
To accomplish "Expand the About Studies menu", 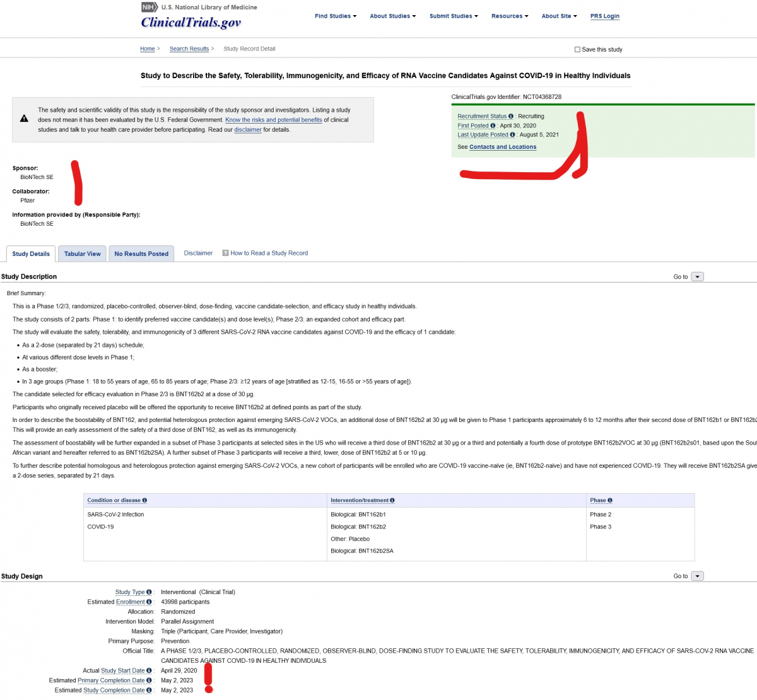I will pos(392,16).
